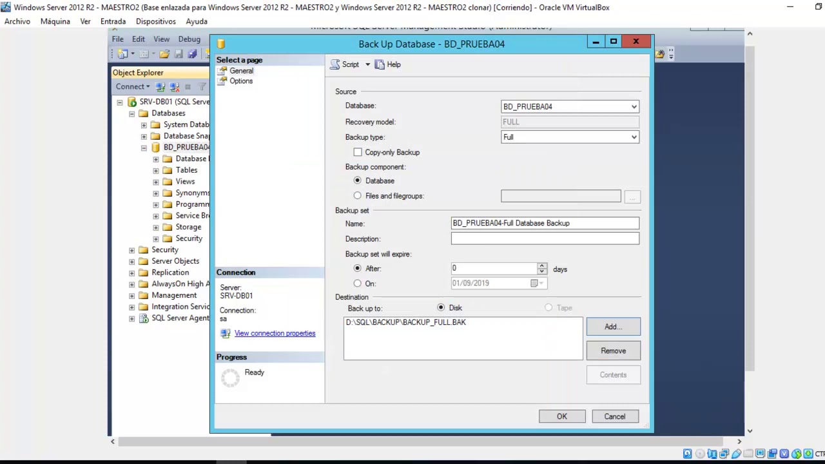Click the Remove destination button
Screen dimensions: 825x464
pyautogui.click(x=613, y=351)
